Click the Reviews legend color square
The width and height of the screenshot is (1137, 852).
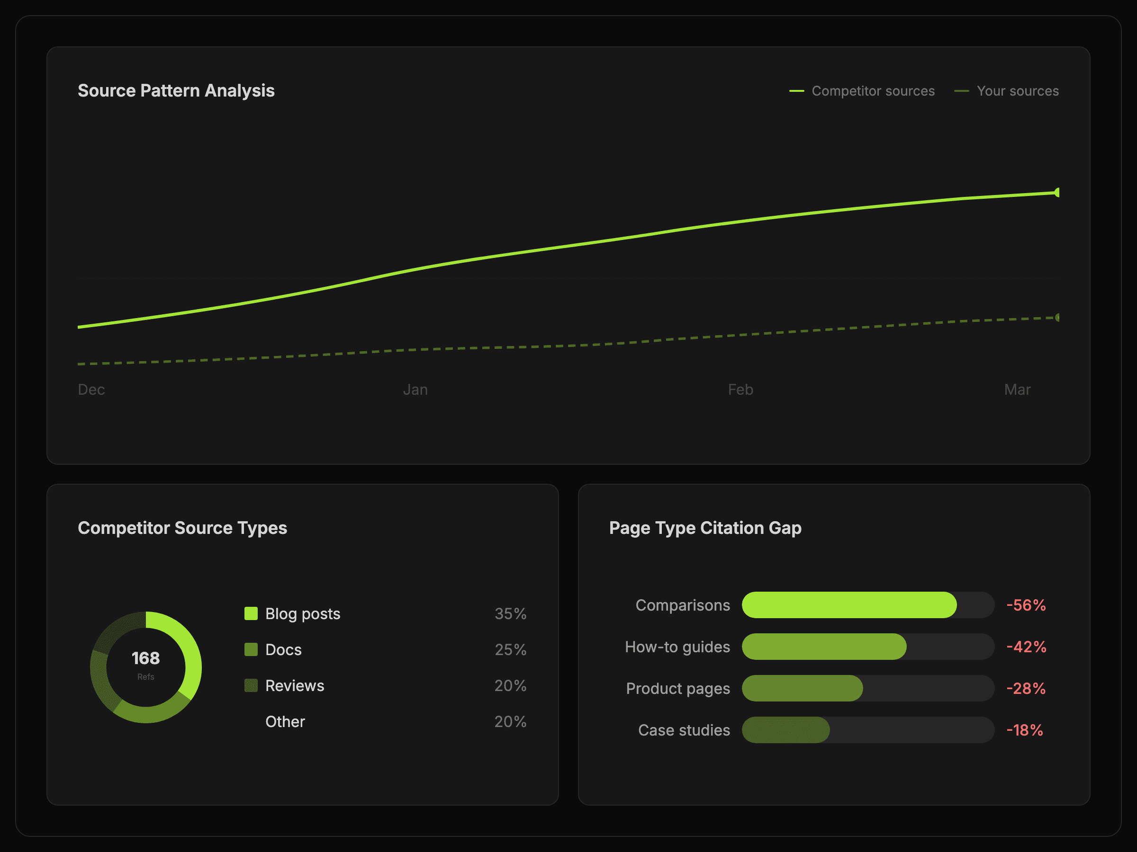point(251,685)
